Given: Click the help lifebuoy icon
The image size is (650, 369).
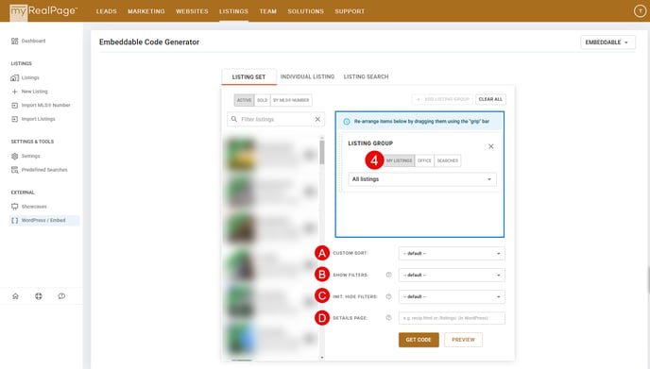Looking at the screenshot, I should tap(39, 296).
